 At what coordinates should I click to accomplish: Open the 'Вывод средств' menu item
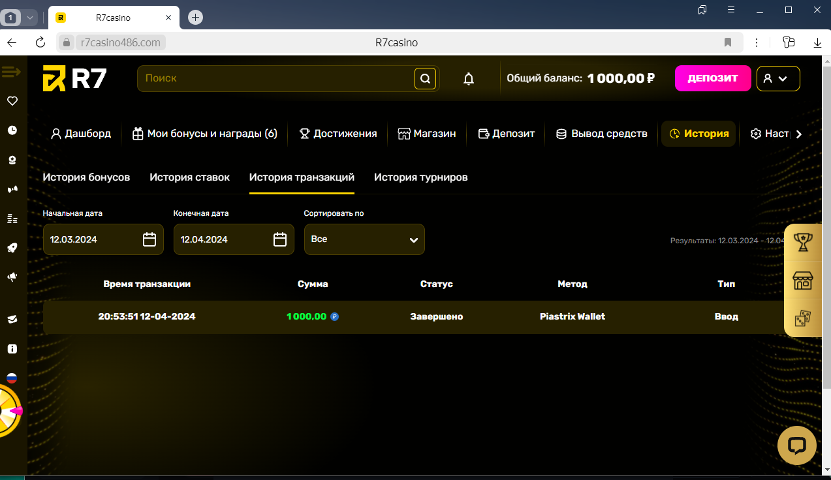click(x=601, y=134)
